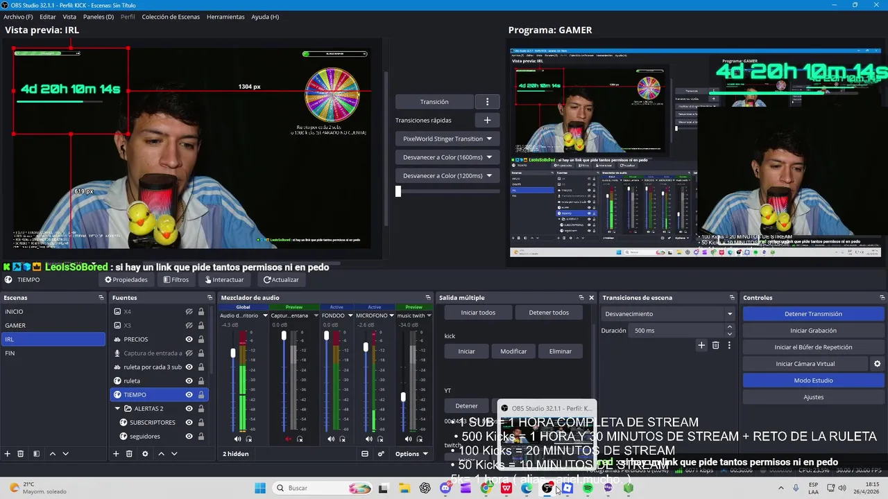
Task: Remove scene transition trash icon
Action: click(x=716, y=345)
